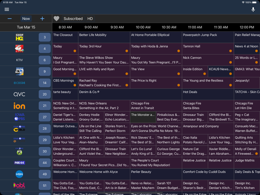Select the 10:00 AM time header

tap(143, 27)
